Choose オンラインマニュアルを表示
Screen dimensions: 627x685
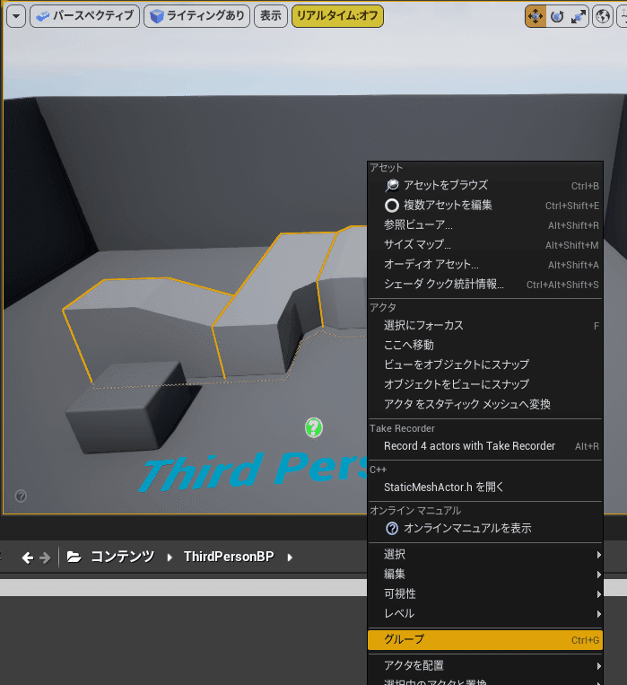485,529
